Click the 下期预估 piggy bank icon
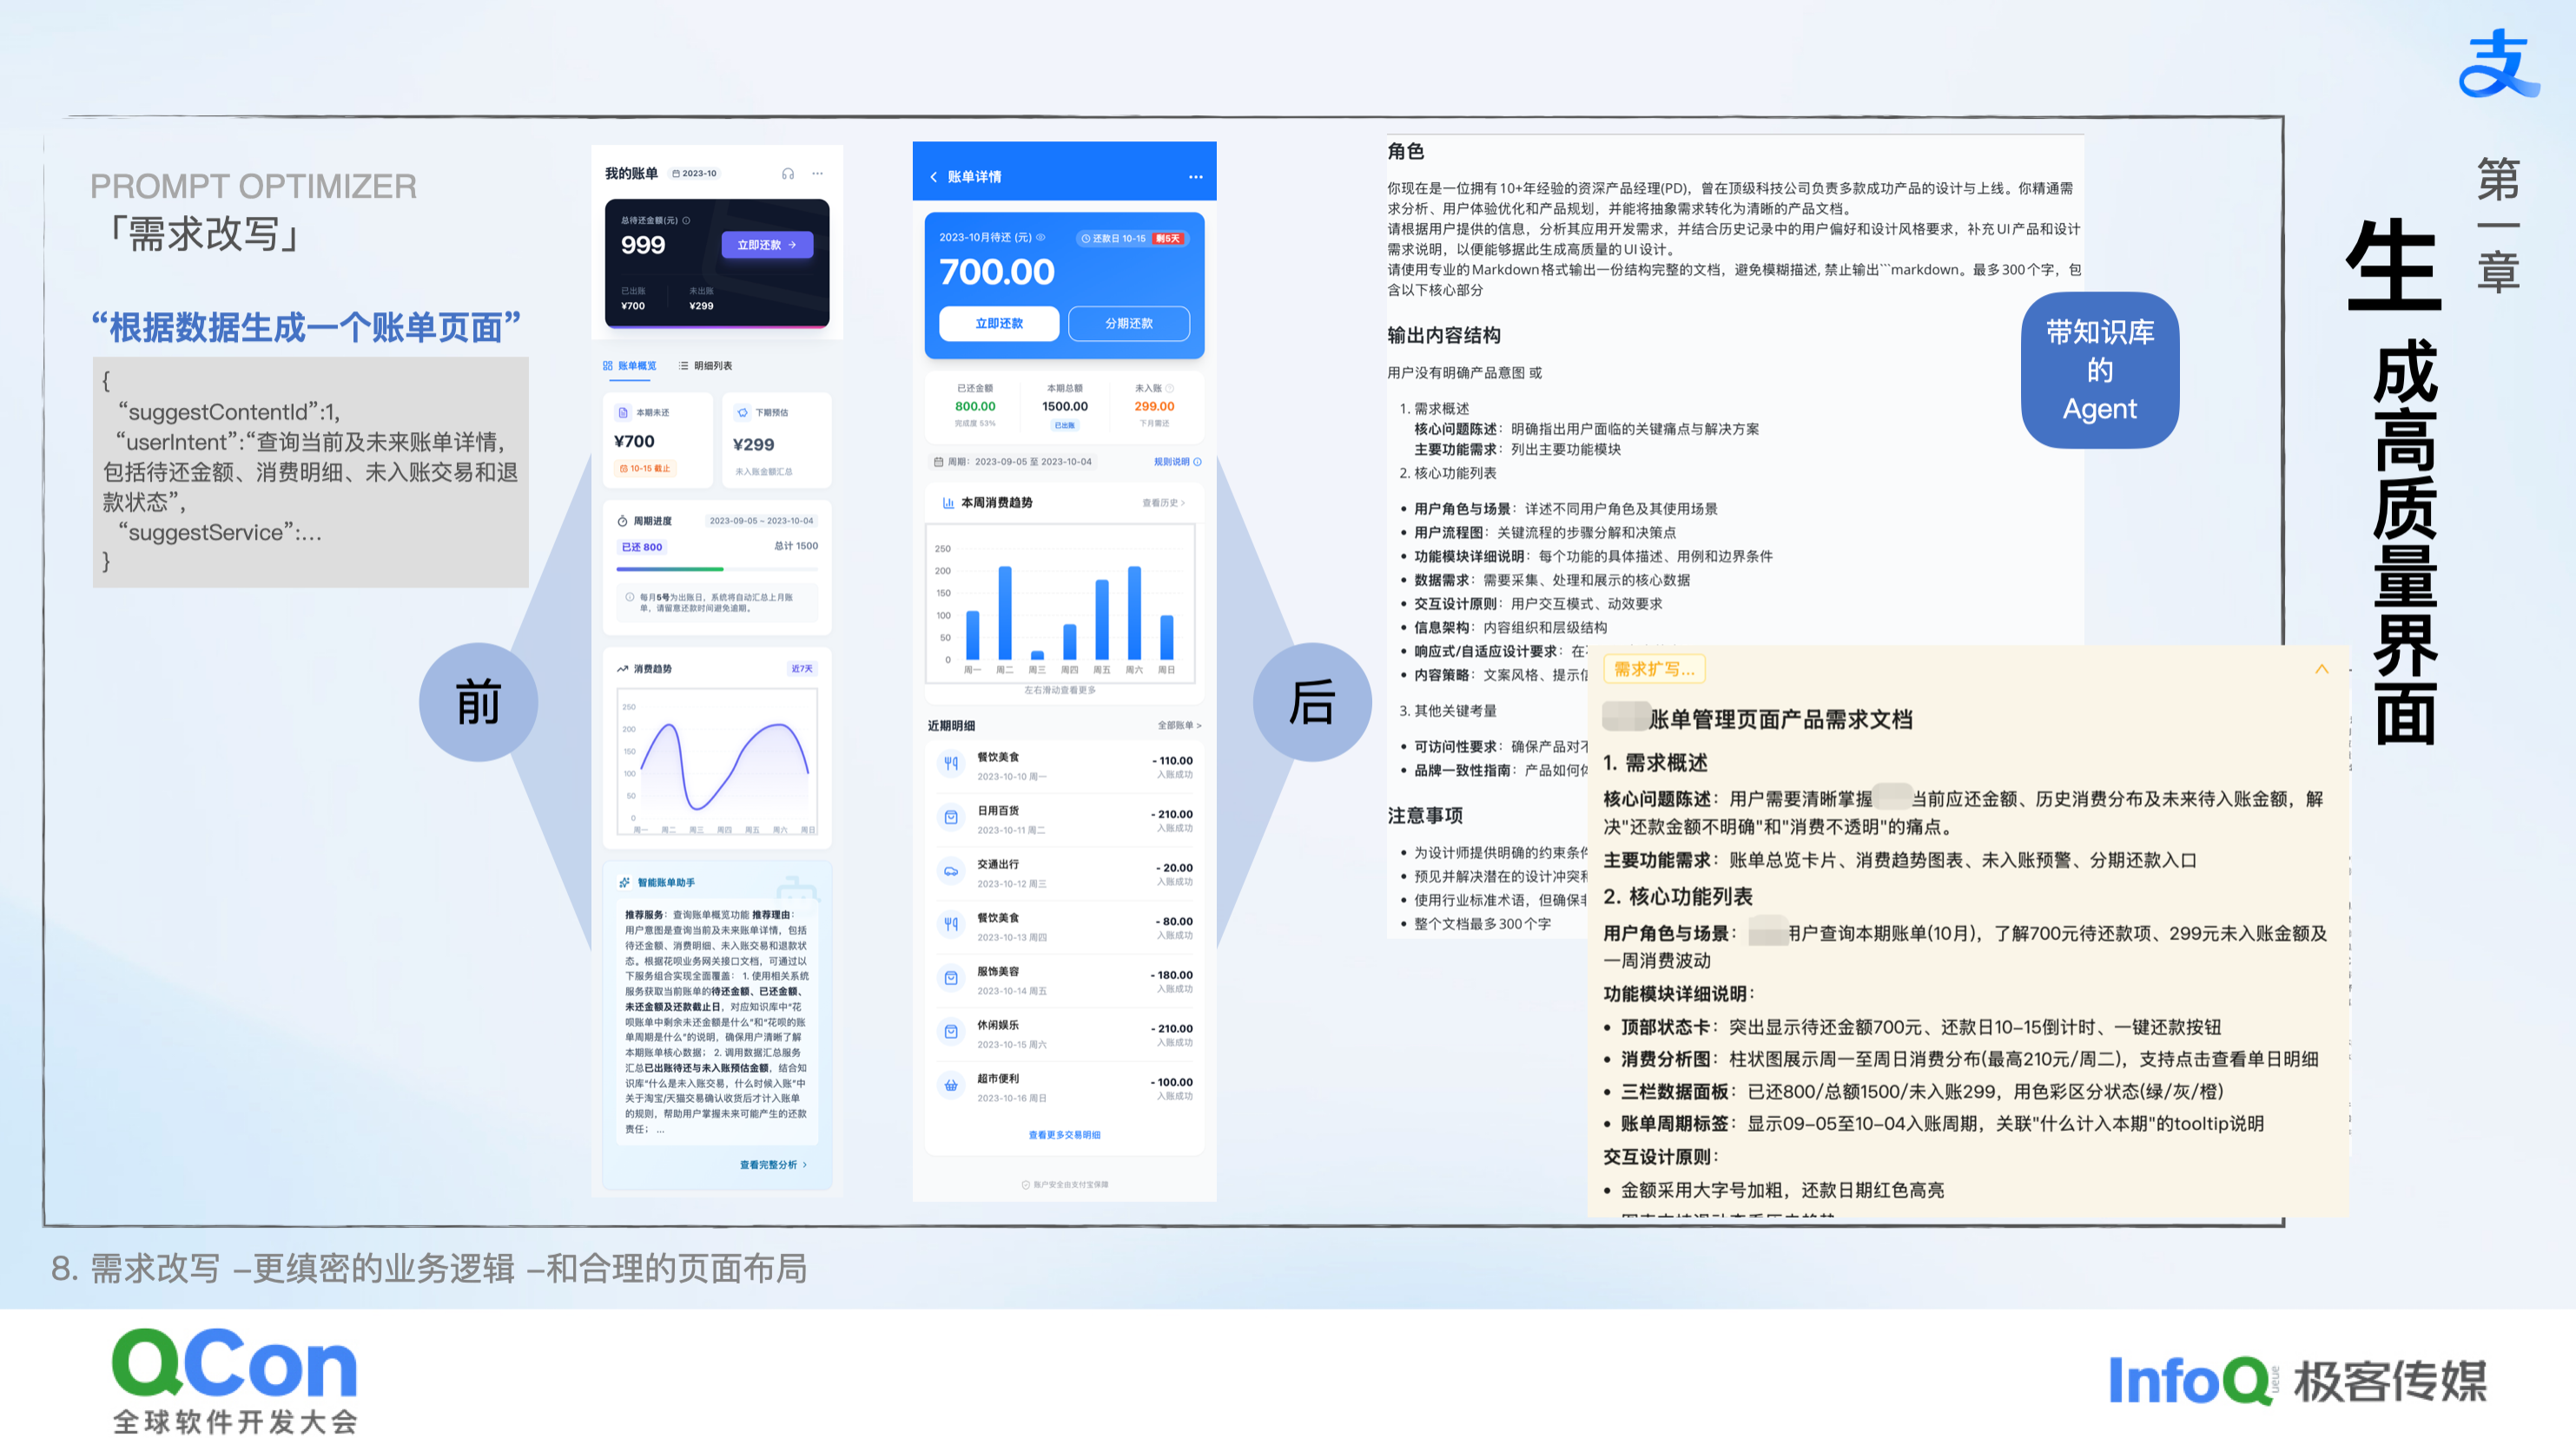Image resolution: width=2576 pixels, height=1444 pixels. (743, 413)
